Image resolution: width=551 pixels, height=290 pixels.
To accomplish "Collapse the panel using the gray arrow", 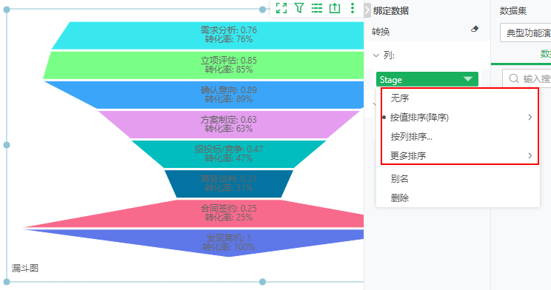I will point(367,10).
